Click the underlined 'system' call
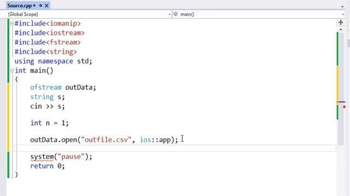This screenshot has width=350, height=196. click(x=42, y=157)
